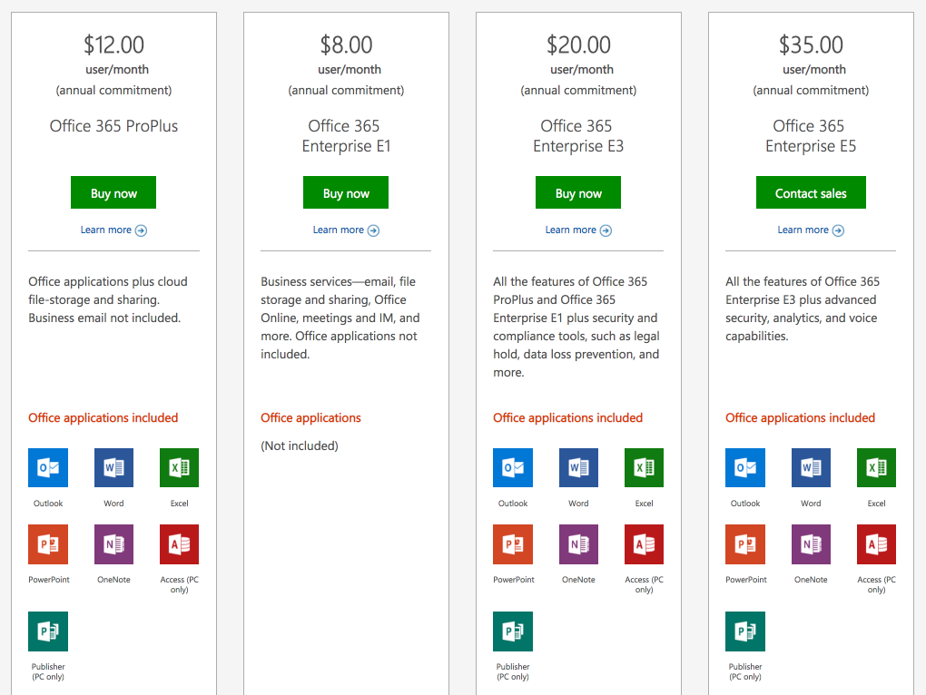Viewport: 926px width, 695px height.
Task: Click the 'Business email not included.' description text
Action: (104, 318)
